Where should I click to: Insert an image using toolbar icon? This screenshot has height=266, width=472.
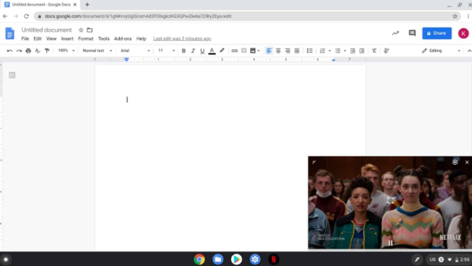tap(253, 50)
